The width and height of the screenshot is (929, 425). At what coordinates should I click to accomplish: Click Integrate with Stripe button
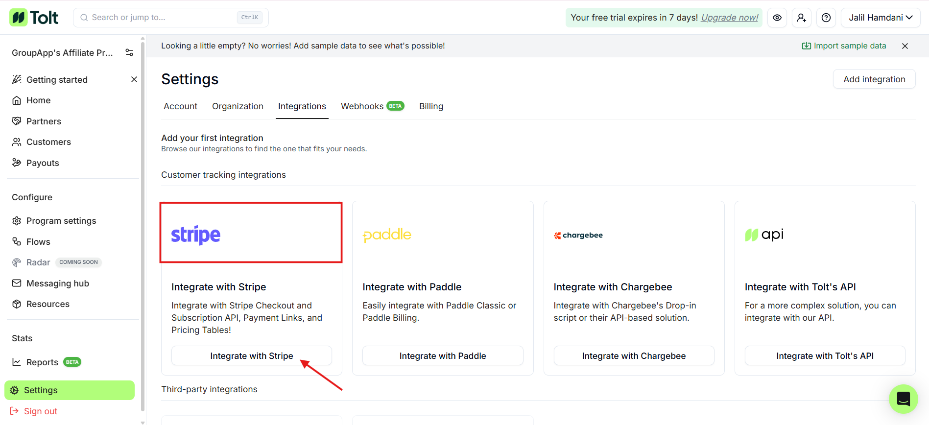pos(252,356)
